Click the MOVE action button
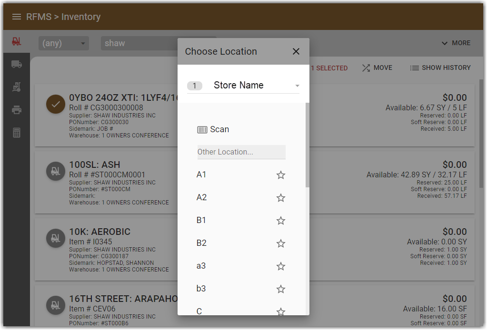This screenshot has height=330, width=487. click(377, 68)
